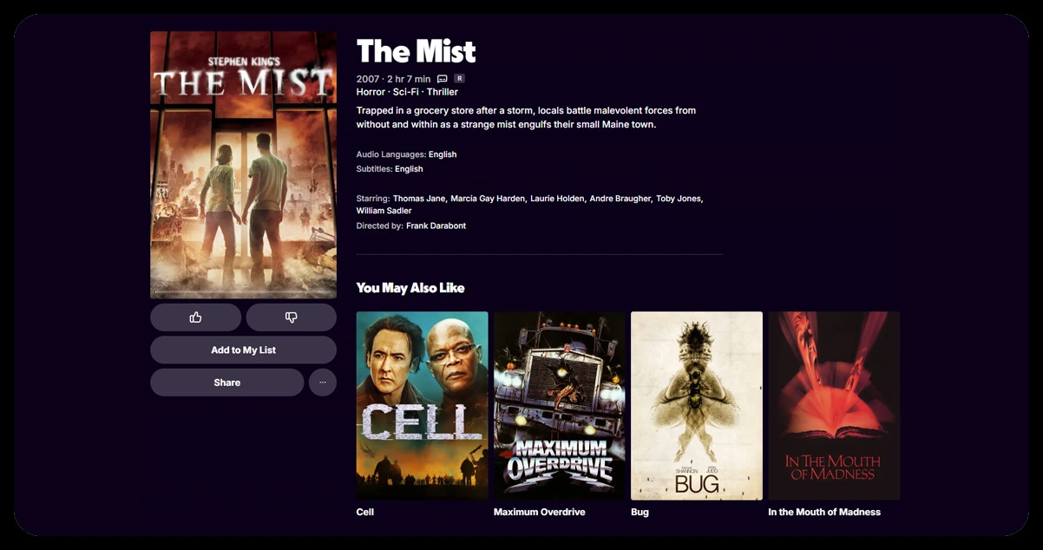Click the thumbs down dislike button

[x=291, y=318]
